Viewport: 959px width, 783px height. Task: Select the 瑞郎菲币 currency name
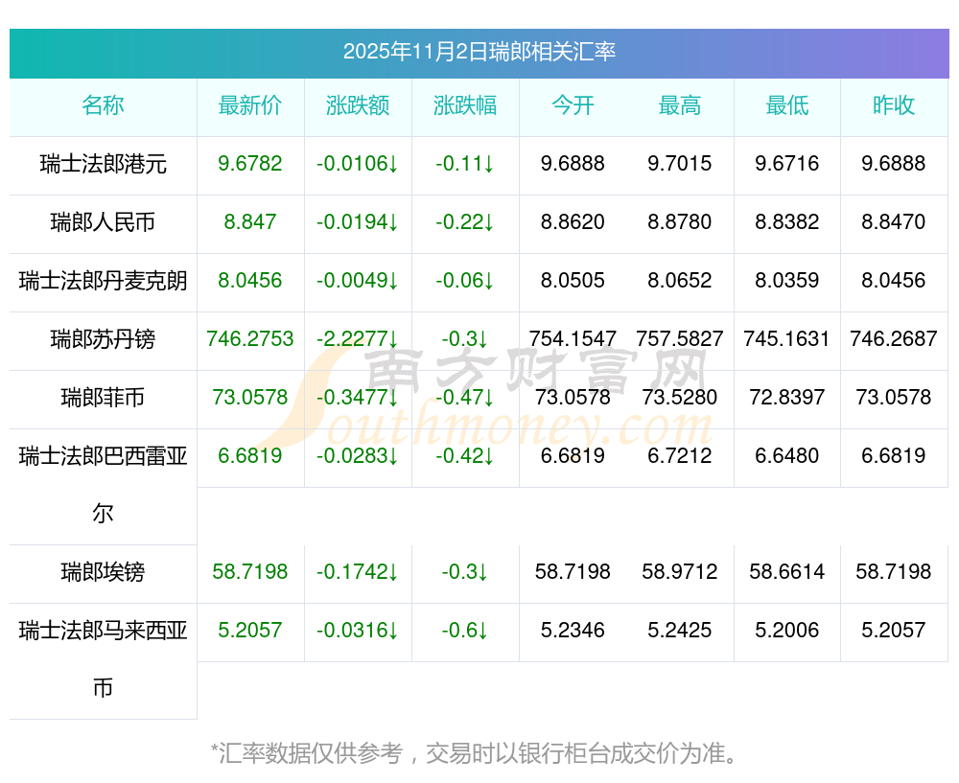[103, 398]
